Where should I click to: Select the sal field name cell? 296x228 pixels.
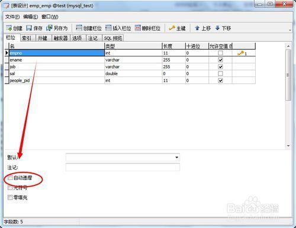(57, 73)
